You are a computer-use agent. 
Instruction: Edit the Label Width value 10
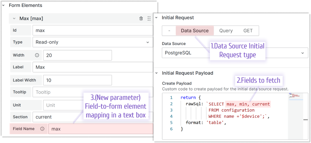77,80
